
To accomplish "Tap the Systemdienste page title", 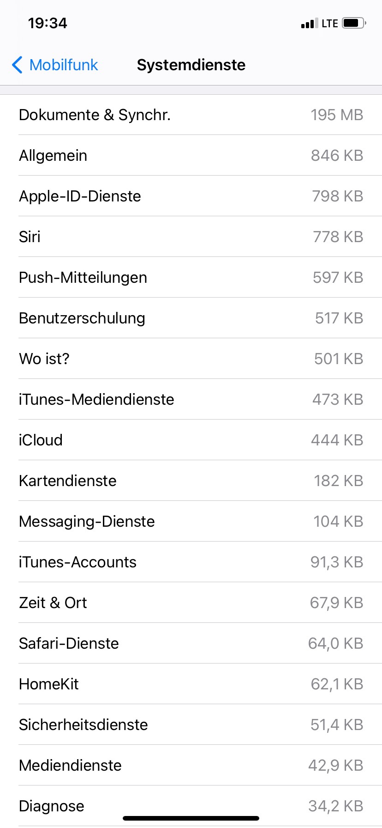I will (x=191, y=65).
